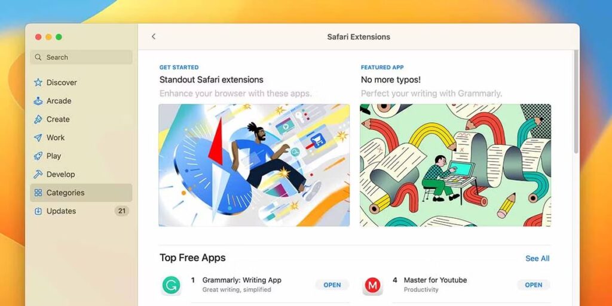The height and width of the screenshot is (306, 612).
Task: Open the Updates download icon
Action: [38, 211]
